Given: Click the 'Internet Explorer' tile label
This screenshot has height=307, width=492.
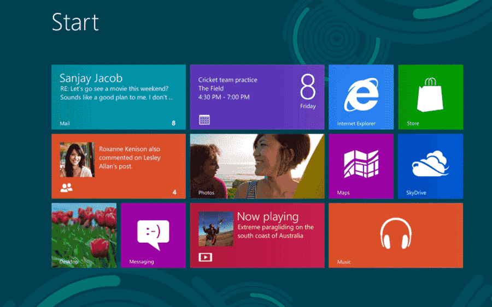Looking at the screenshot, I should click(356, 124).
